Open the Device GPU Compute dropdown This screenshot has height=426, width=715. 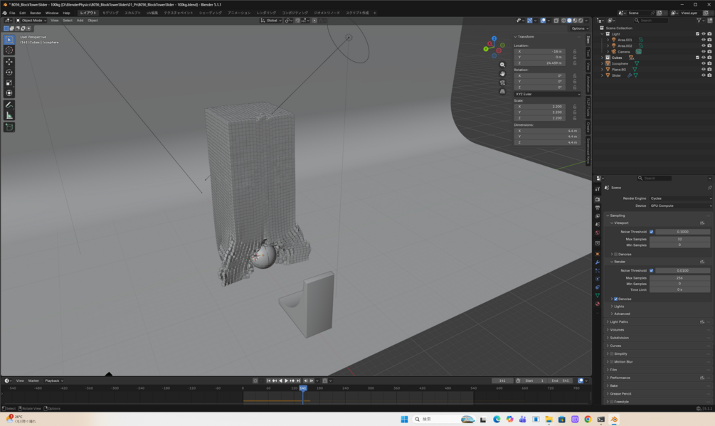click(680, 206)
